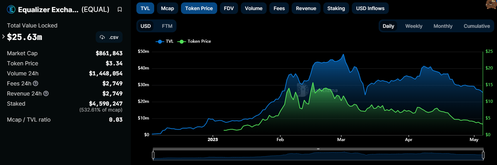Grab the left range slider handle
The width and height of the screenshot is (497, 165).
[153, 155]
